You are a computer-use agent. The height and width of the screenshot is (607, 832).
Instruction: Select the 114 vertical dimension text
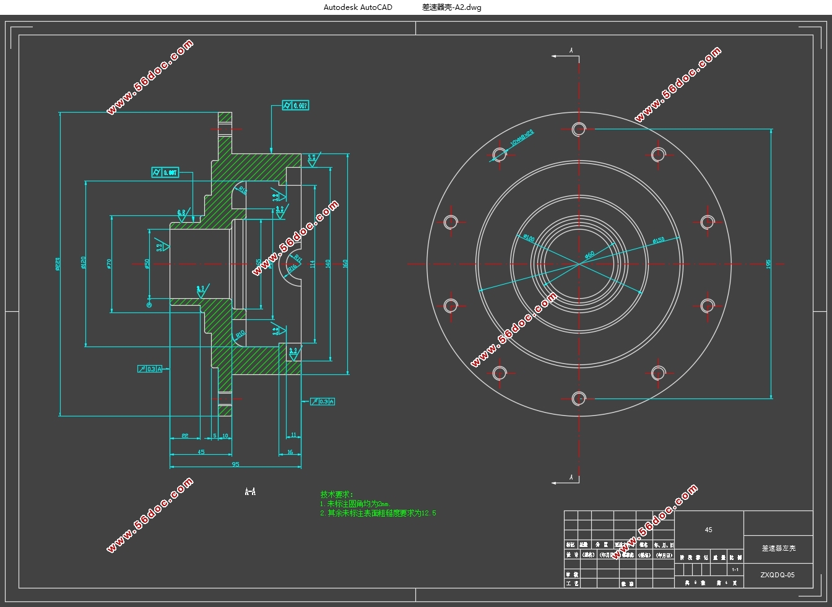click(313, 263)
